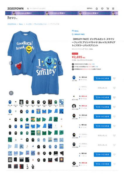Open the hamburger menu icon
This screenshot has width=124, height=176.
tap(113, 9)
